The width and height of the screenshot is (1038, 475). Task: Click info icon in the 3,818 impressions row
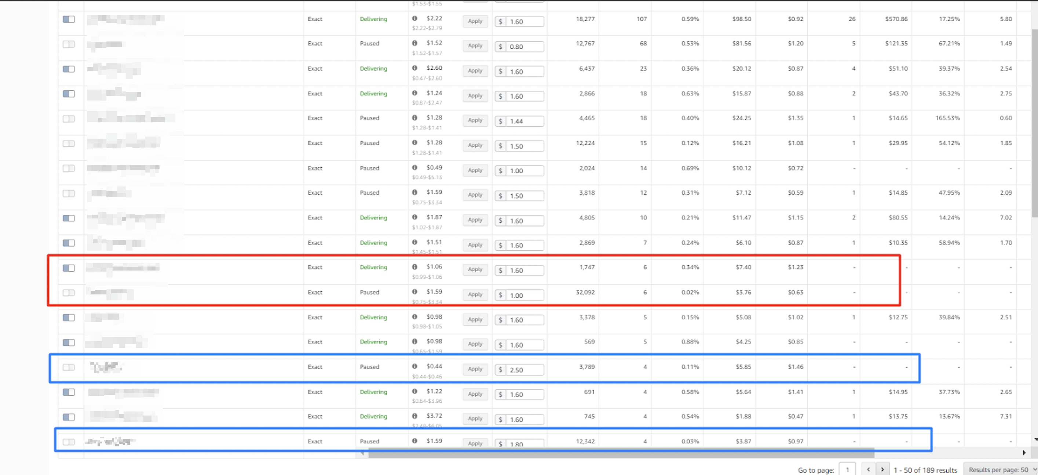tap(414, 192)
